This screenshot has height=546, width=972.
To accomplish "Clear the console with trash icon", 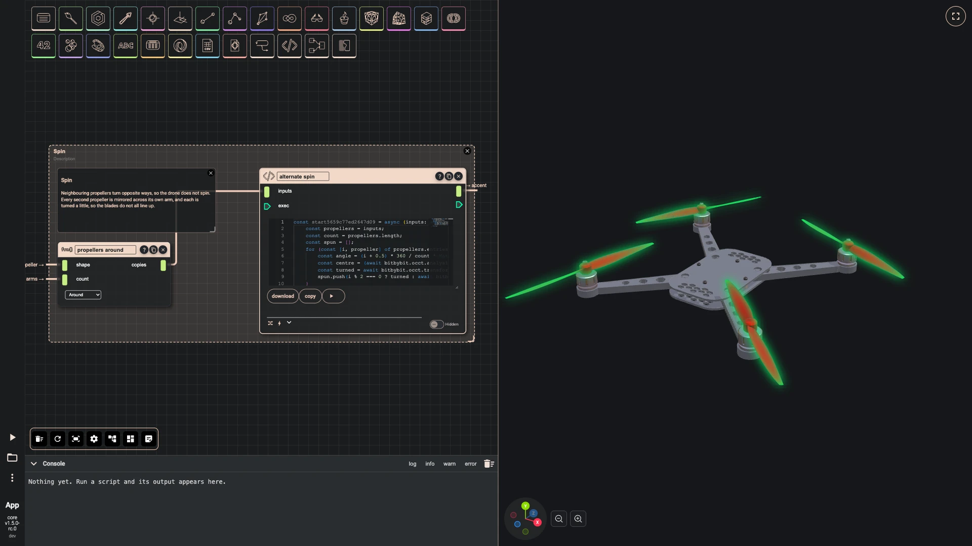I will click(489, 464).
